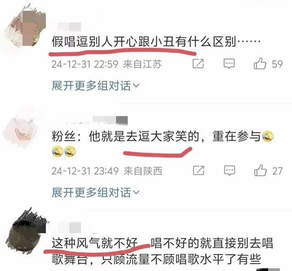The height and width of the screenshot is (271, 292).
Task: Click the like count 59
Action: coord(277,64)
